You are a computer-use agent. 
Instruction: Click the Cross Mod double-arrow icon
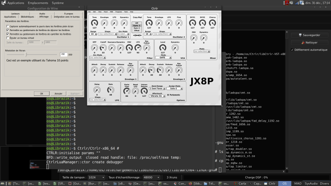pyautogui.click(x=137, y=35)
